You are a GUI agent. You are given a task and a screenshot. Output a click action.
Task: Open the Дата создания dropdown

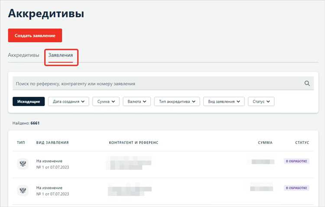68,102
